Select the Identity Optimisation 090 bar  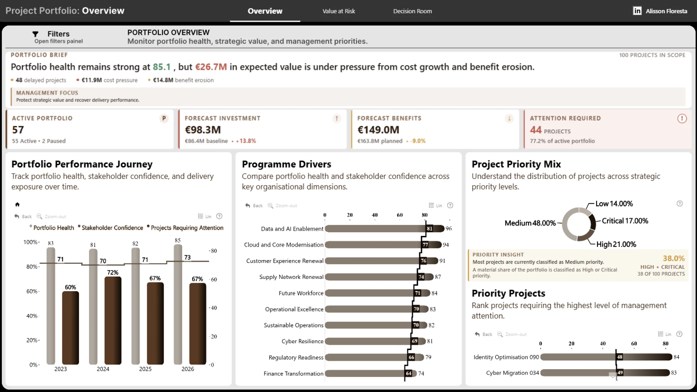point(606,357)
